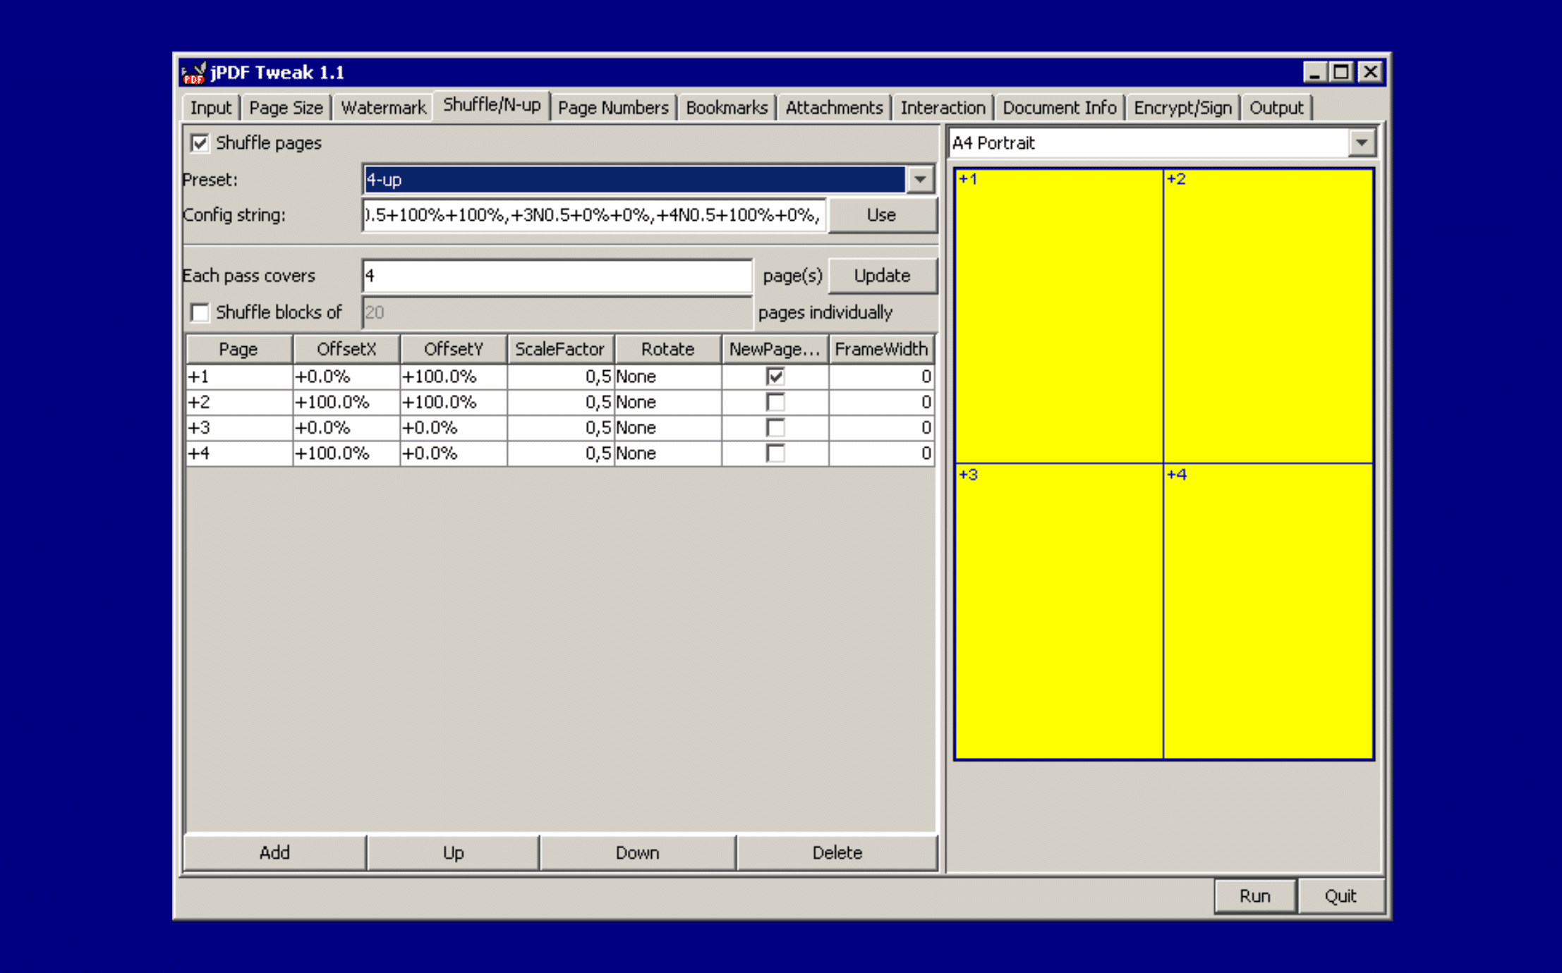Viewport: 1562px width, 973px height.
Task: Focus the Each pass covers pages field
Action: point(557,276)
